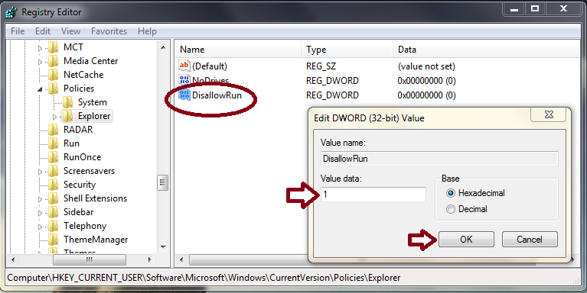The image size is (587, 293).
Task: Expand the Shell Extensions tree node
Action: point(41,199)
